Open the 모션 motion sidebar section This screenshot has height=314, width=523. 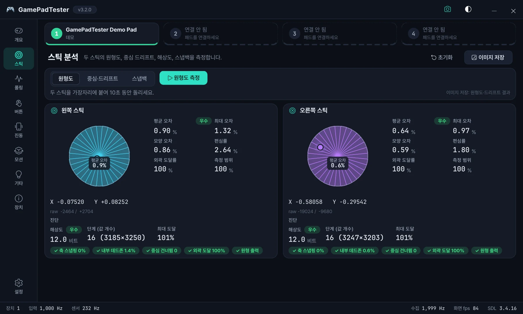coord(19,155)
